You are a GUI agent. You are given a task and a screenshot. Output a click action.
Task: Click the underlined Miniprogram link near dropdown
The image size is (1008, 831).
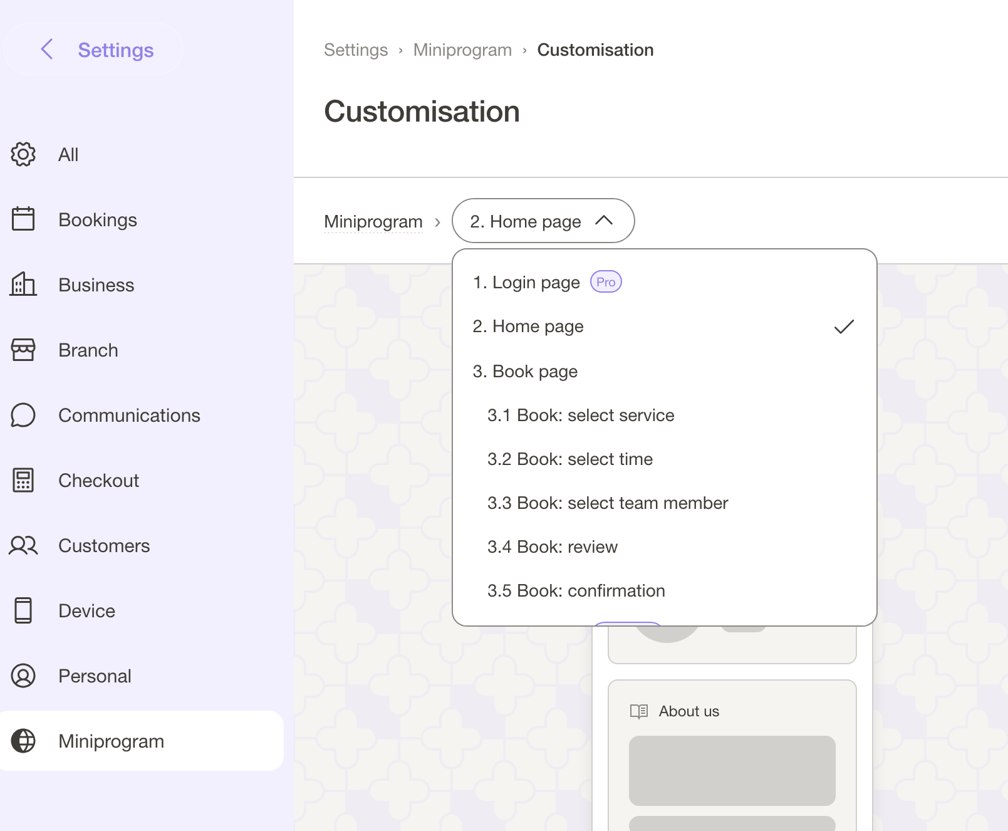373,222
